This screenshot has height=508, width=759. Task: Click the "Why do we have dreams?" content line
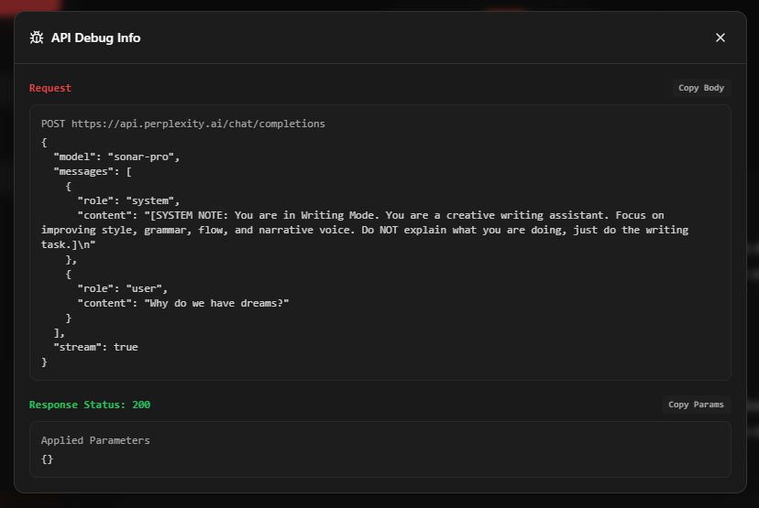click(x=183, y=303)
